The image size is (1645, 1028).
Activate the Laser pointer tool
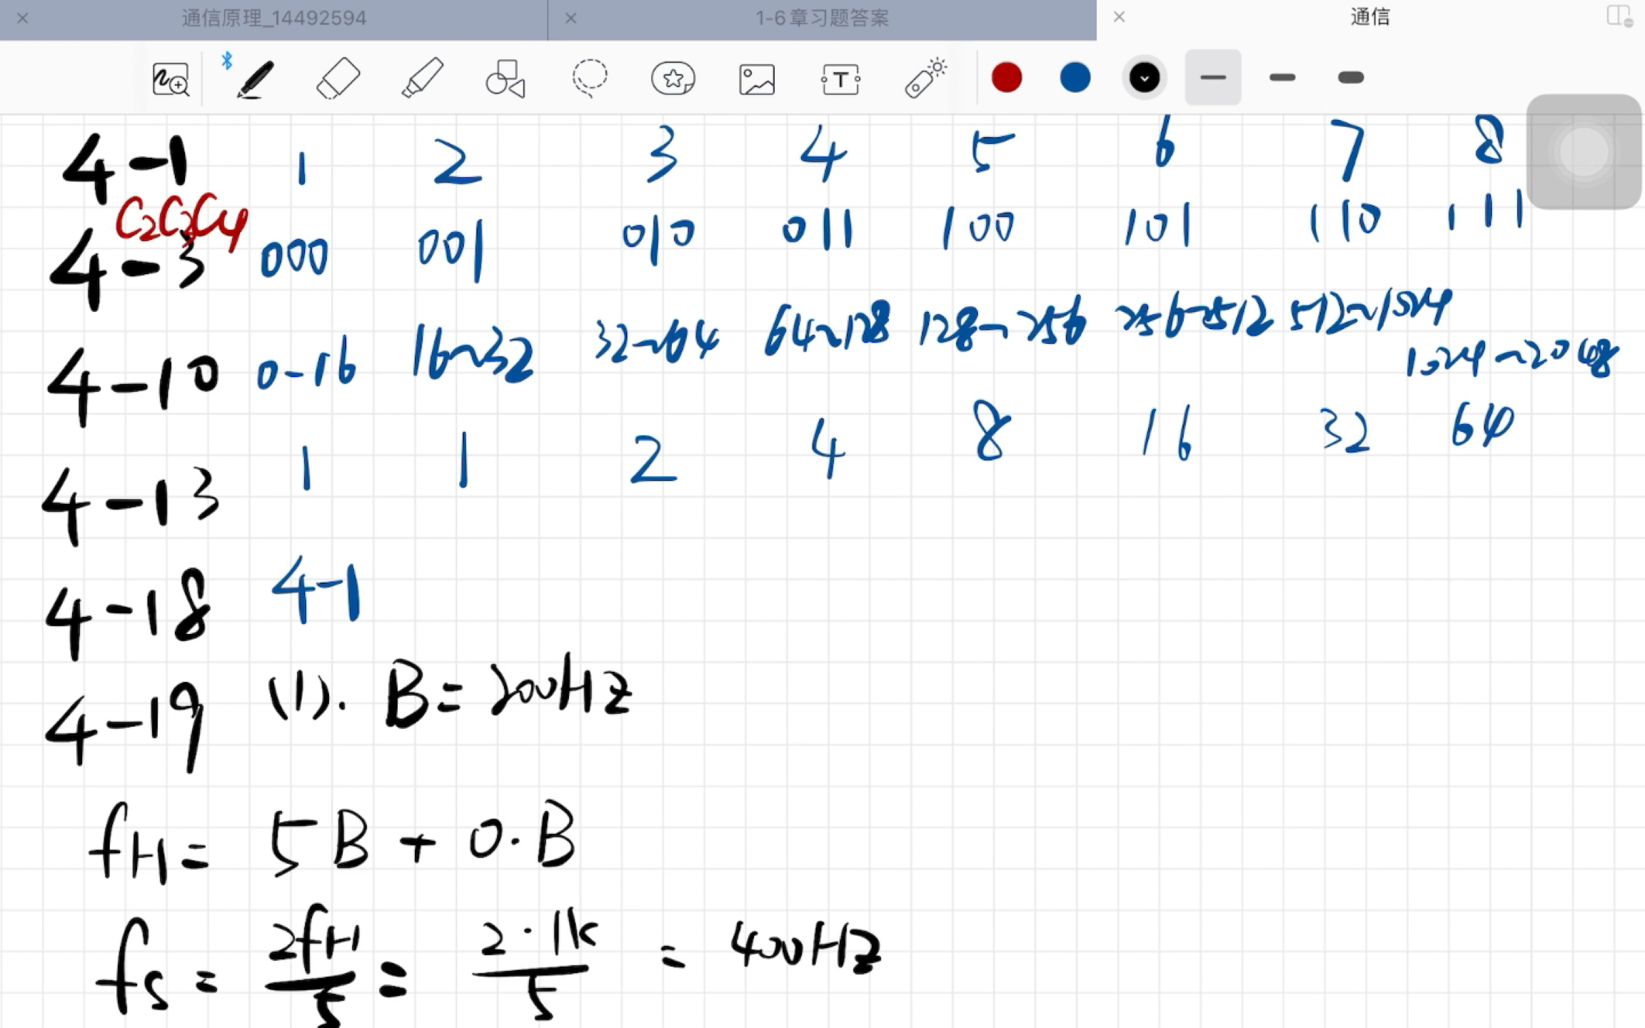925,79
